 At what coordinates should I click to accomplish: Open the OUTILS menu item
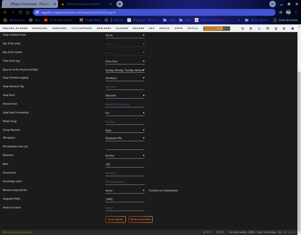coord(193,28)
